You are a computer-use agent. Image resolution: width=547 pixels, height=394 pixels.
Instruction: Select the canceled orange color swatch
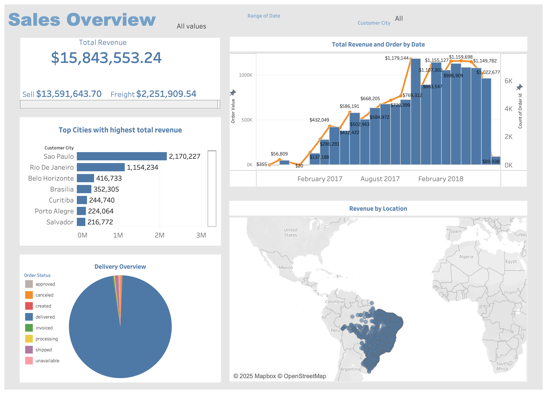coord(29,295)
